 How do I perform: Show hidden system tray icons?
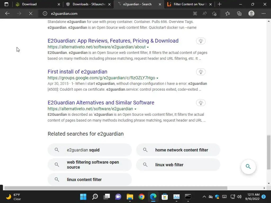(204, 197)
